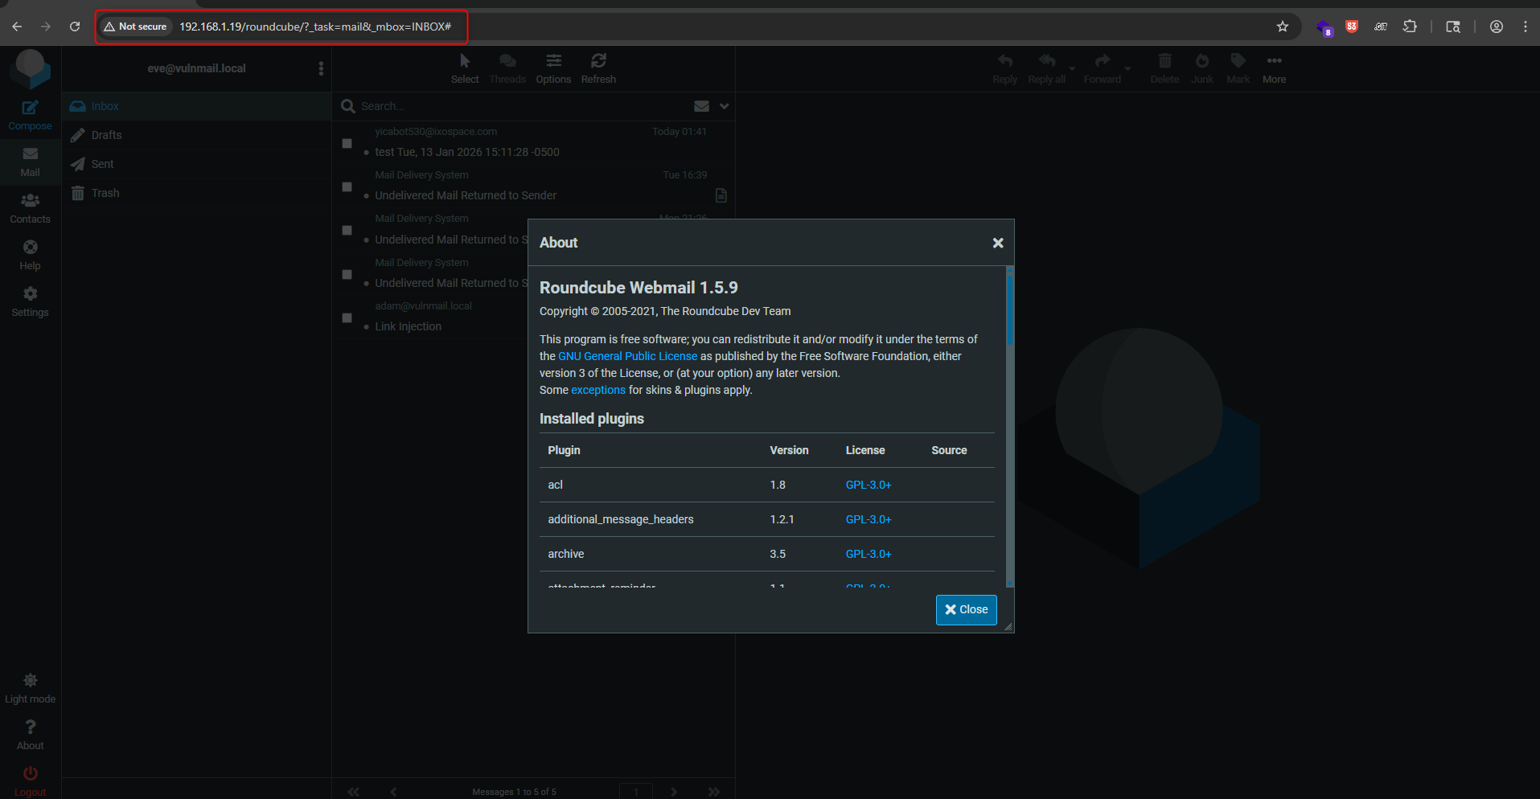Bookmark this page with the star icon
The width and height of the screenshot is (1540, 799).
tap(1283, 27)
